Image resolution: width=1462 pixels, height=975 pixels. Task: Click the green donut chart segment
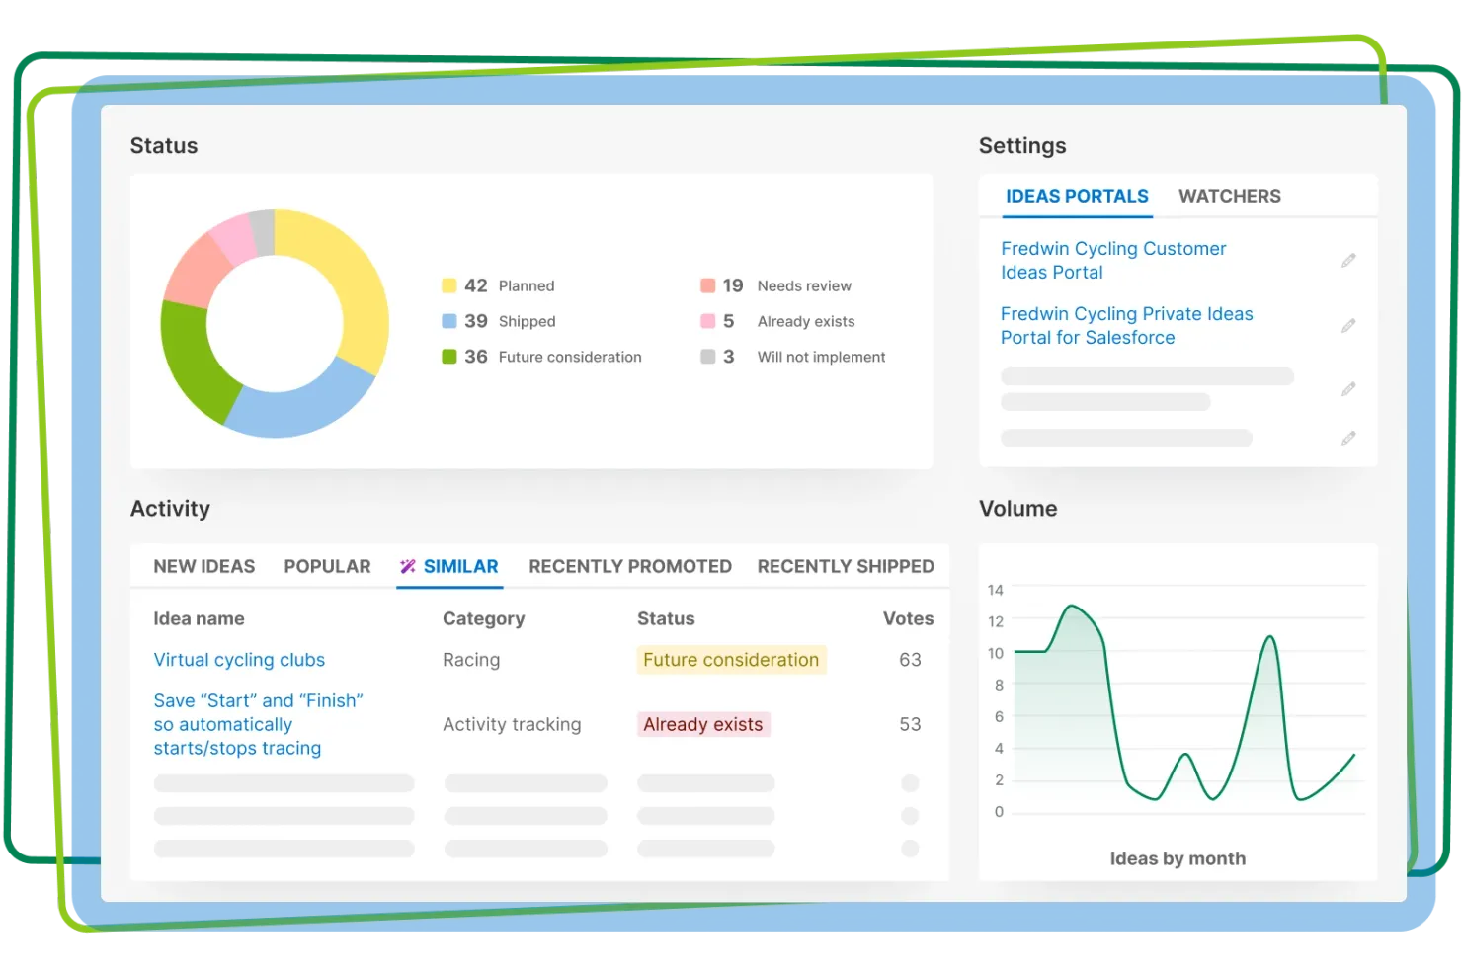[x=195, y=362]
